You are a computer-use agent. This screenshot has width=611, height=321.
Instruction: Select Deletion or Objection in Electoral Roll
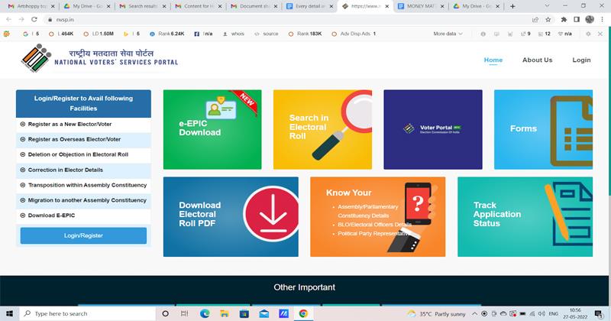(x=83, y=155)
